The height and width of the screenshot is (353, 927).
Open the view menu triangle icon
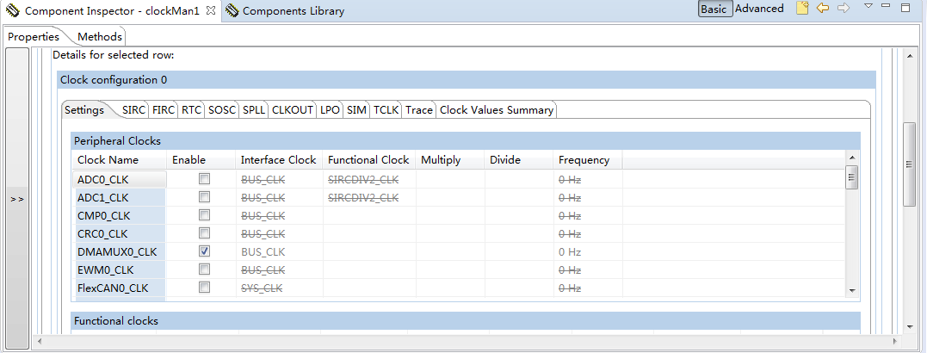(868, 6)
